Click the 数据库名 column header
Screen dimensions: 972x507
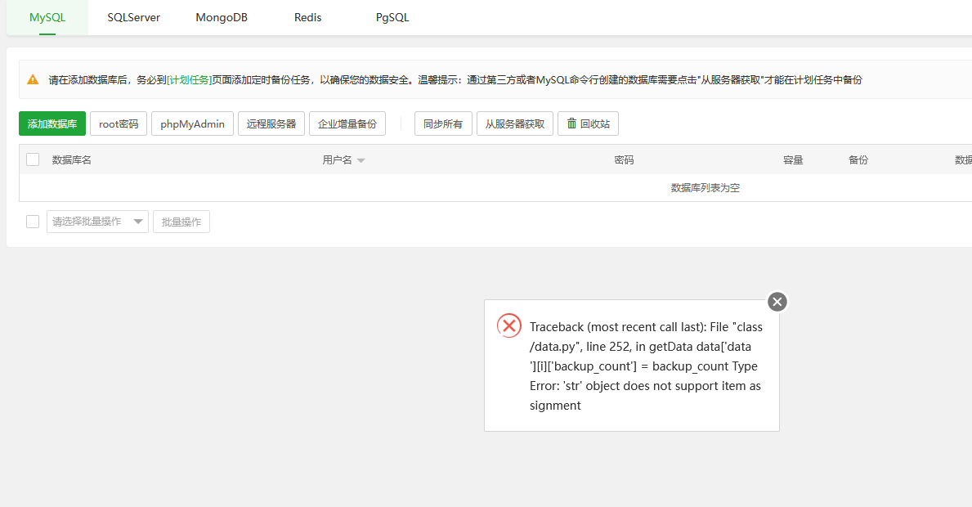(x=71, y=160)
